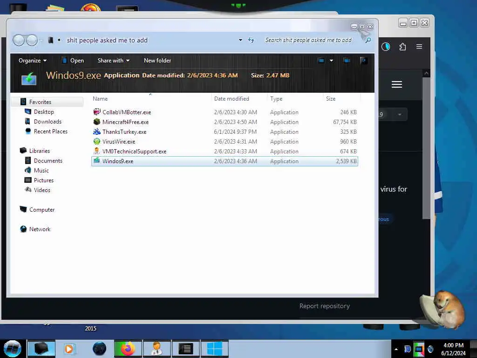This screenshot has width=477, height=358.
Task: Select CollabVMBotter.exe file icon
Action: click(97, 112)
